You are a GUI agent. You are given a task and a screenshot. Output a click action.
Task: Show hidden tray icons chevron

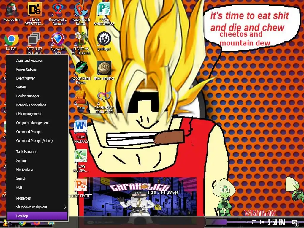[247, 222]
